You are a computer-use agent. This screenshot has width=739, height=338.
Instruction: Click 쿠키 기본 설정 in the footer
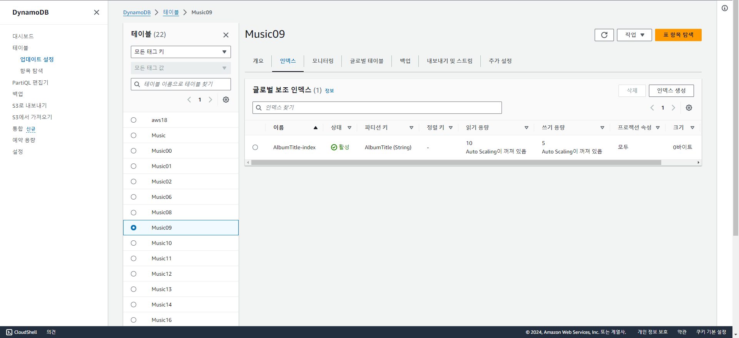click(711, 332)
